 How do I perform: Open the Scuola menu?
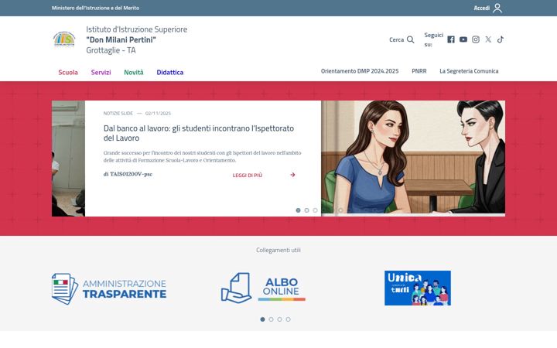click(x=68, y=72)
